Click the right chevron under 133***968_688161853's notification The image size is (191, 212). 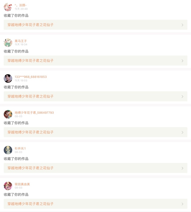click(x=182, y=97)
